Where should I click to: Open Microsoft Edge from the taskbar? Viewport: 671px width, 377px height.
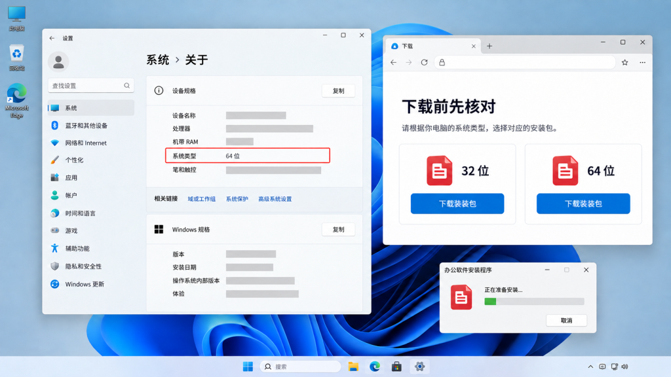[x=375, y=367]
